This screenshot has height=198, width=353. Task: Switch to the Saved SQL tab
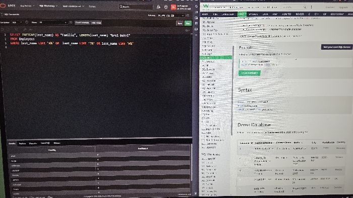(45, 143)
